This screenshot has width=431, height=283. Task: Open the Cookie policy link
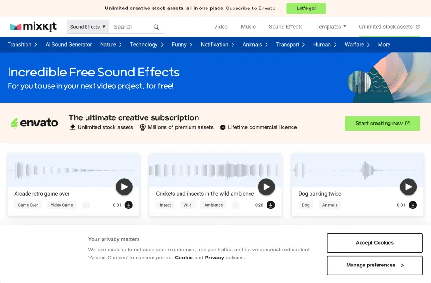[184, 258]
